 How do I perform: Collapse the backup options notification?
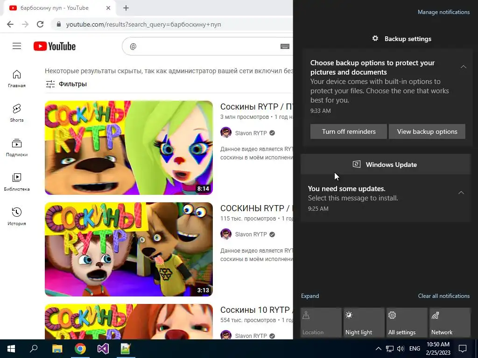point(464,67)
